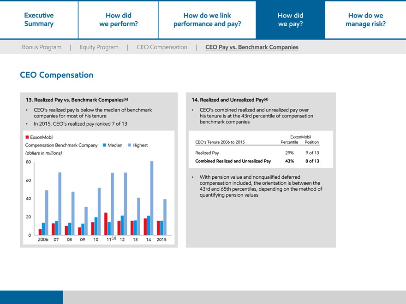This screenshot has height=304, width=406.
Task: Click chart 13 Realized Pay vs. Benchmark title
Action: [77, 99]
